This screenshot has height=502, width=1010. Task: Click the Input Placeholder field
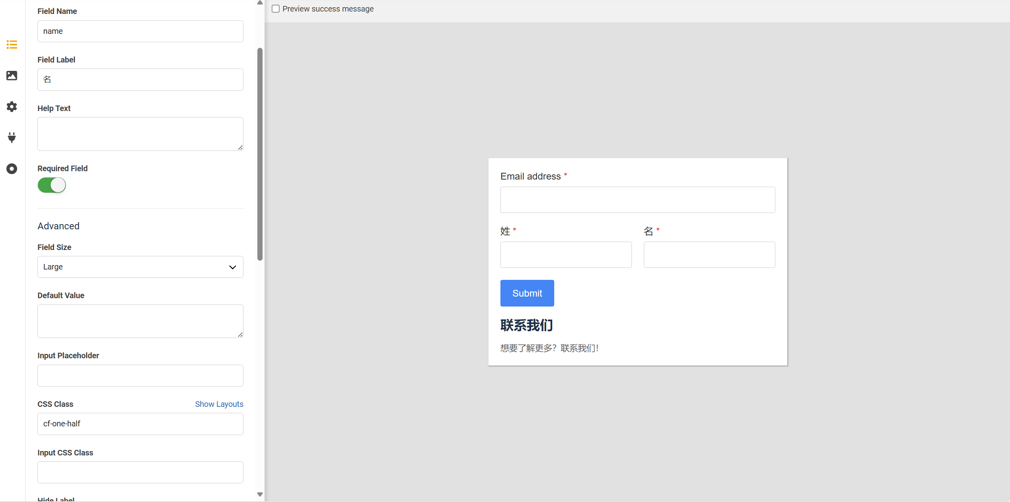tap(140, 376)
